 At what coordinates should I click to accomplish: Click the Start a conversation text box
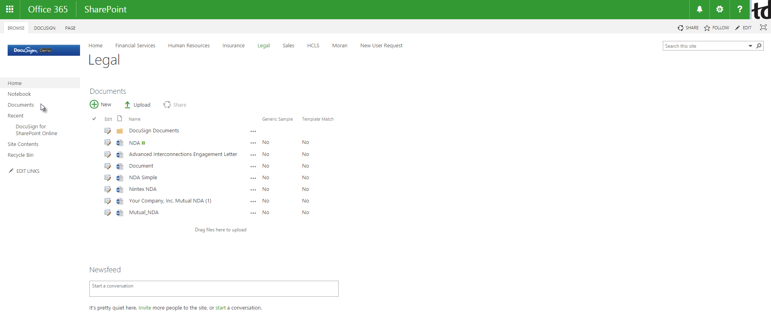[x=214, y=289]
